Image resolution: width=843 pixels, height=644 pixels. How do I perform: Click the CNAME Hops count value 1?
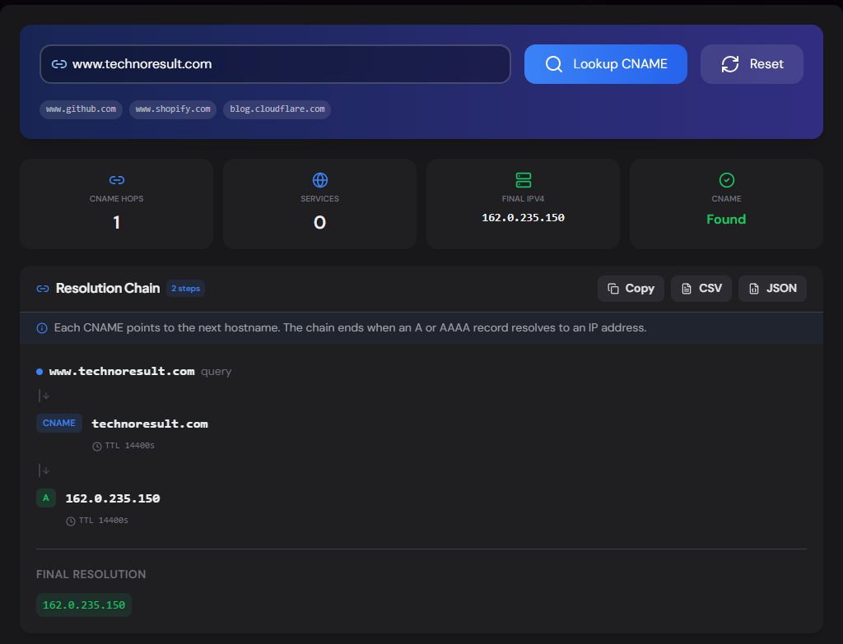117,222
